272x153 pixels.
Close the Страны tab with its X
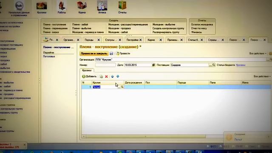click(223, 40)
